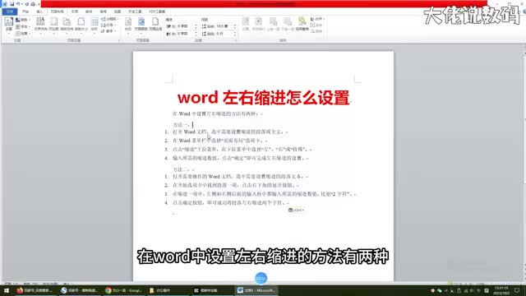Open the File (文件) tab

[x=10, y=12]
